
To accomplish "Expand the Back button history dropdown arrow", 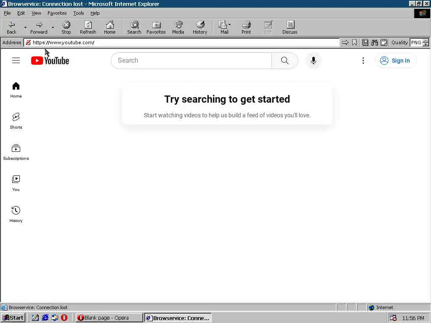I will click(x=25, y=27).
